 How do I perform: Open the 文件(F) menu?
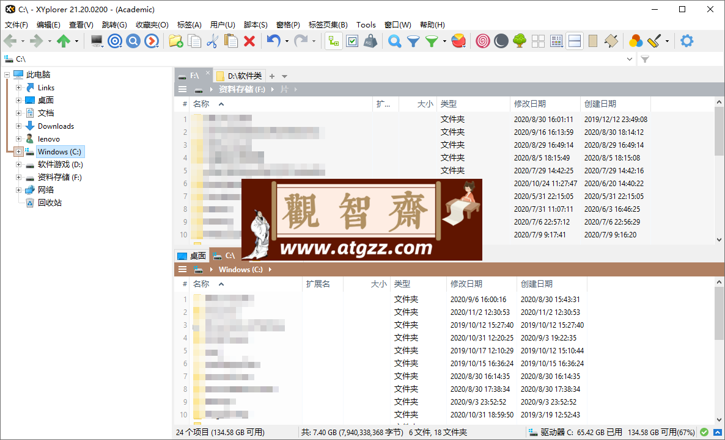coord(16,25)
